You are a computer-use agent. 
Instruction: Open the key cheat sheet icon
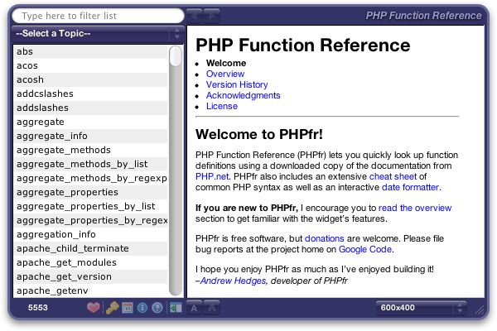(112, 308)
